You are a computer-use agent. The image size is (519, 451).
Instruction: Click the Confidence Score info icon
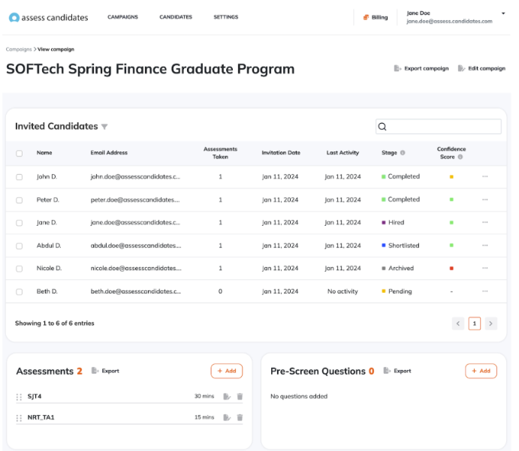(460, 157)
